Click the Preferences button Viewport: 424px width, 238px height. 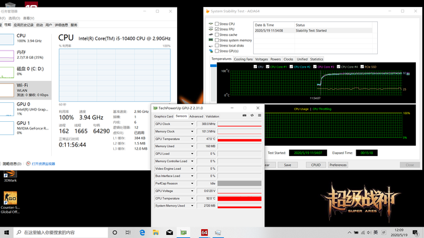tap(338, 165)
